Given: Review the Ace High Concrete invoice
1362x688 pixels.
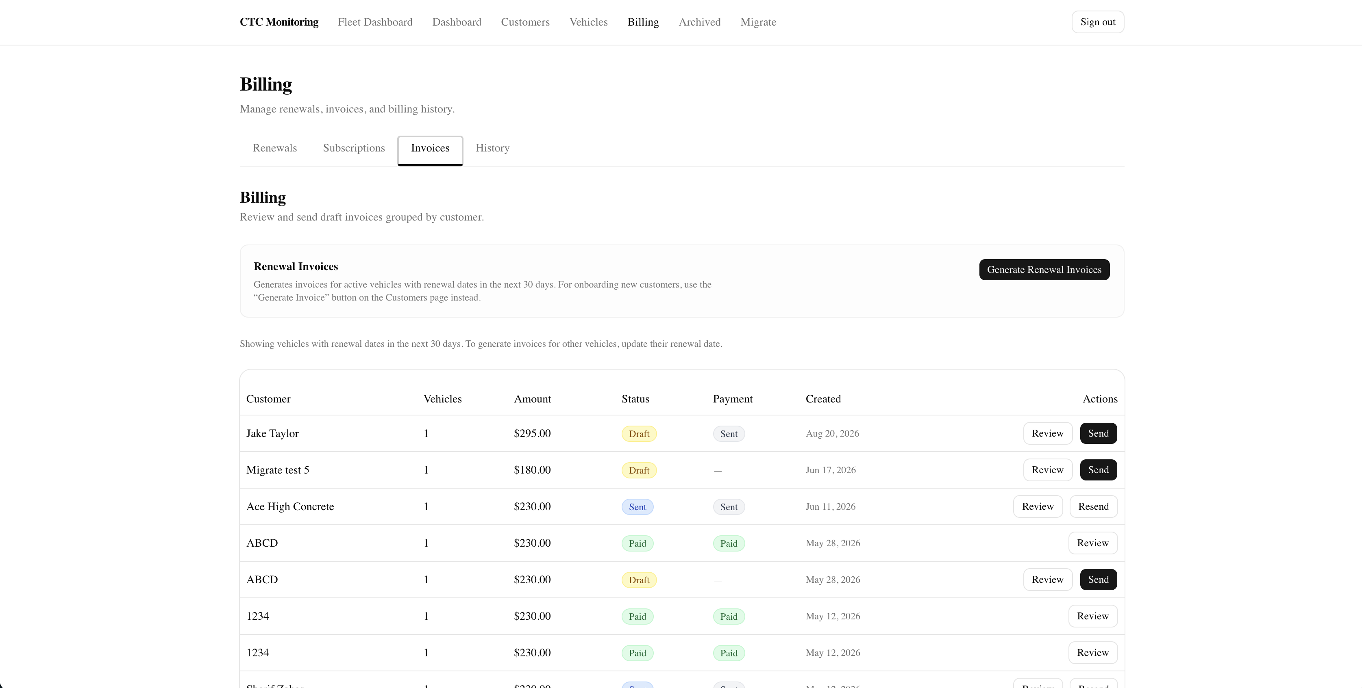Looking at the screenshot, I should coord(1038,506).
